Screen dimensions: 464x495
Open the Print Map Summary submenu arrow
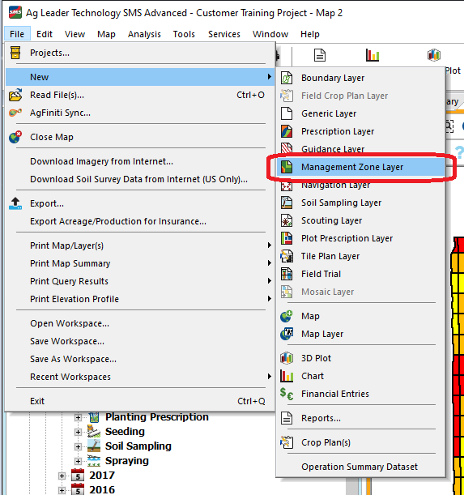coord(269,263)
